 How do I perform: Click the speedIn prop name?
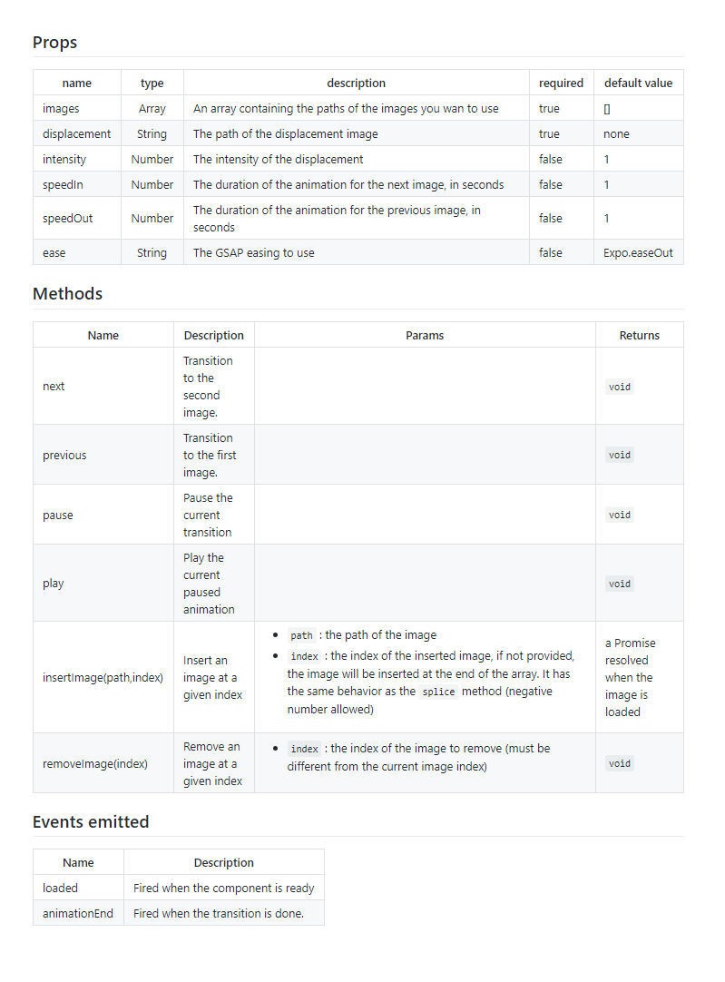pos(63,185)
